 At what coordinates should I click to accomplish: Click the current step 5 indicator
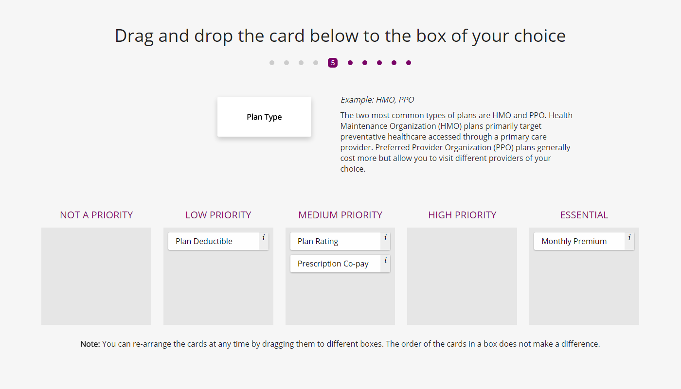click(333, 63)
